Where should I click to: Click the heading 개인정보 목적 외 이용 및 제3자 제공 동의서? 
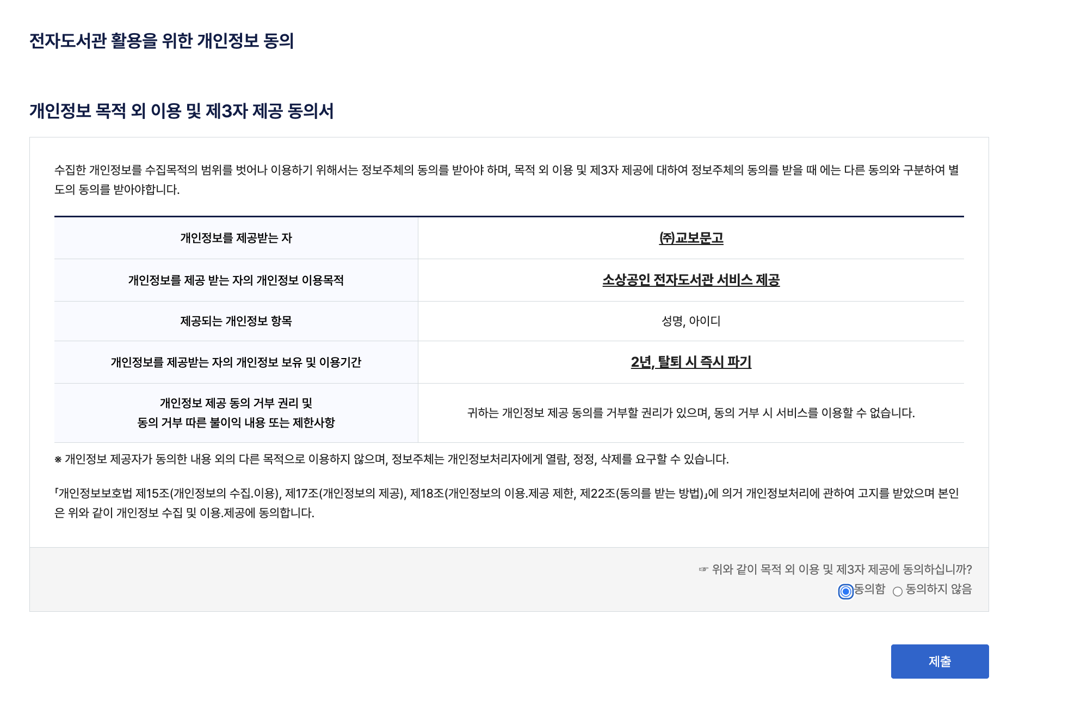click(x=181, y=111)
